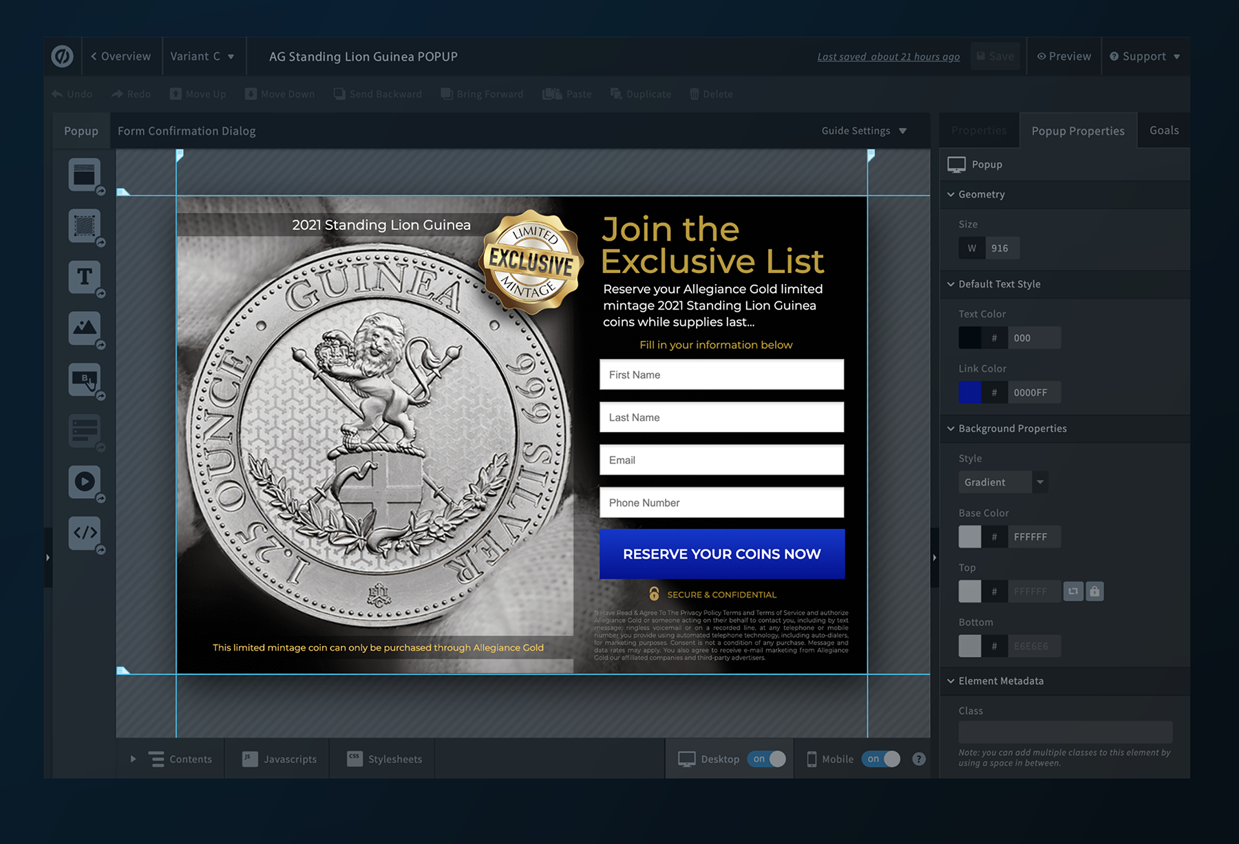Toggle Desktop view on/off switch
The height and width of the screenshot is (844, 1239).
(x=766, y=759)
